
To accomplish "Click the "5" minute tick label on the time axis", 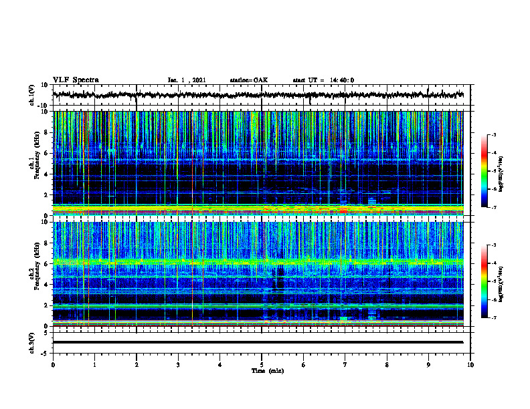I will tap(262, 365).
